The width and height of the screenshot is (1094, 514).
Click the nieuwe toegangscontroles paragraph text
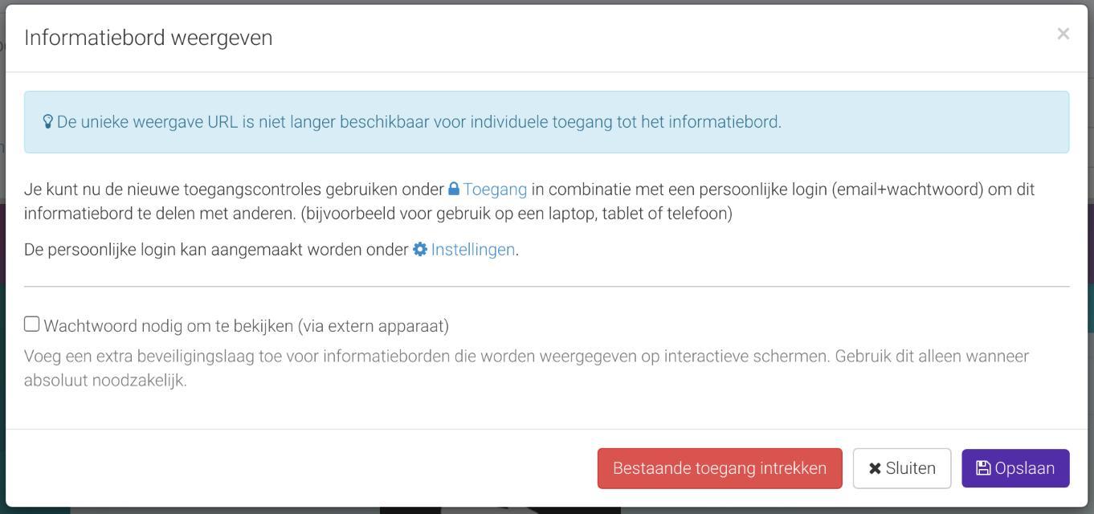pos(529,202)
